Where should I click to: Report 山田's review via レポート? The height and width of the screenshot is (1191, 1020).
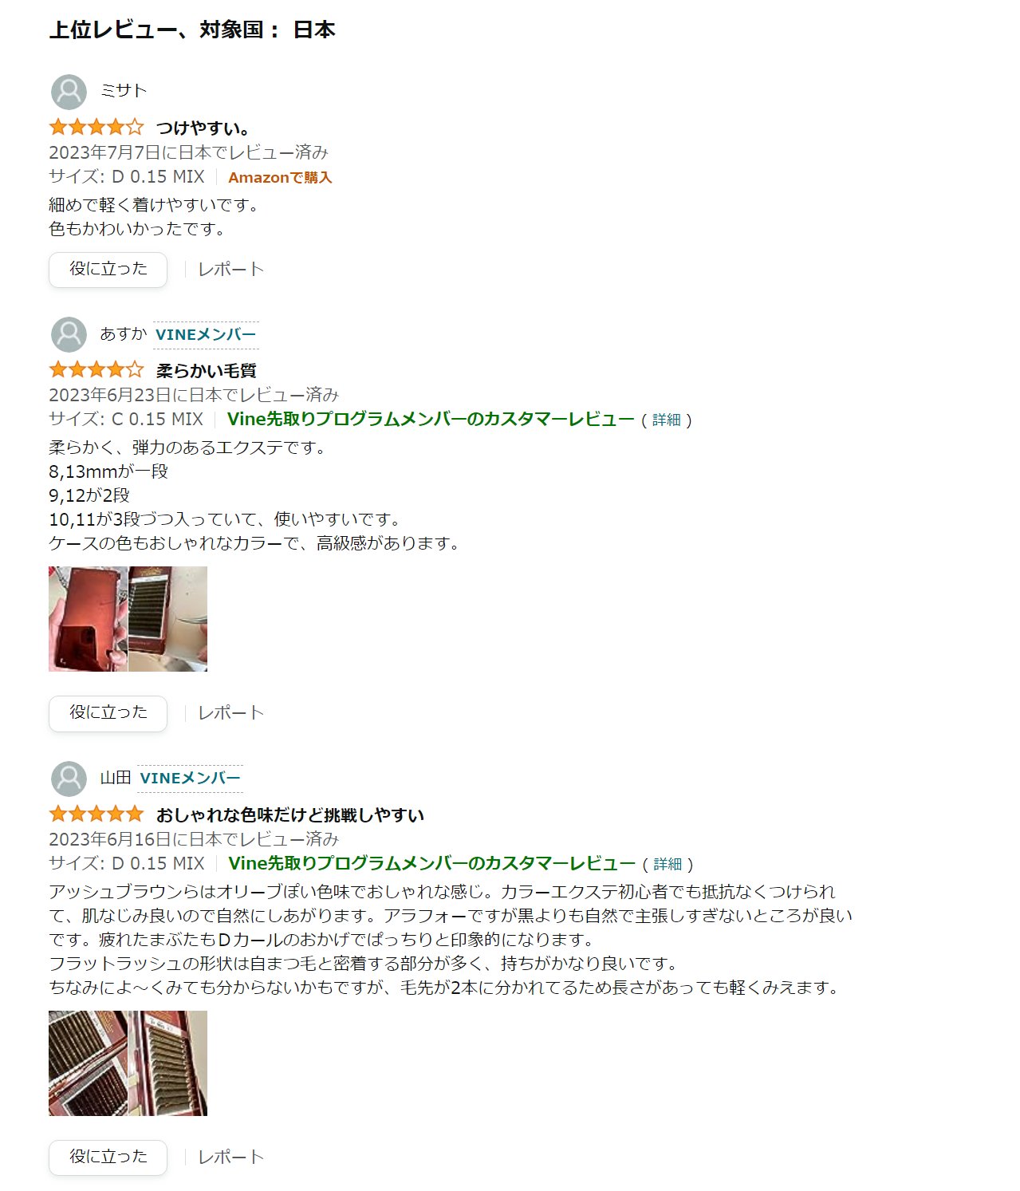230,1157
